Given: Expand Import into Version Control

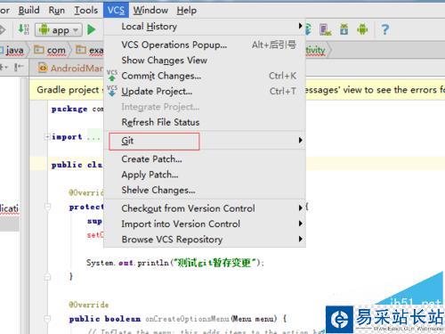Looking at the screenshot, I should click(x=205, y=224).
